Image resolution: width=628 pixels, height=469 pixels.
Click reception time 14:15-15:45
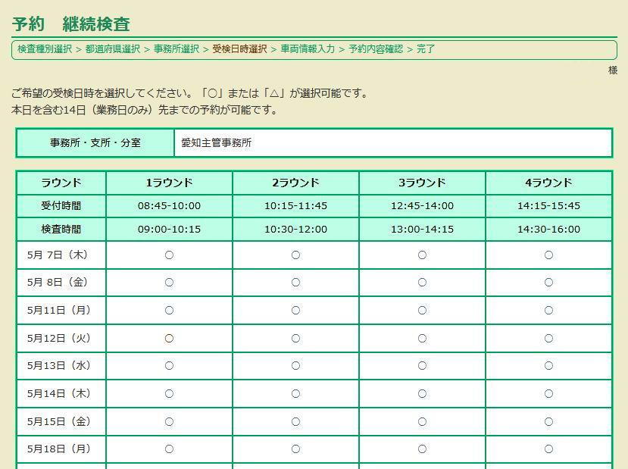tap(548, 206)
